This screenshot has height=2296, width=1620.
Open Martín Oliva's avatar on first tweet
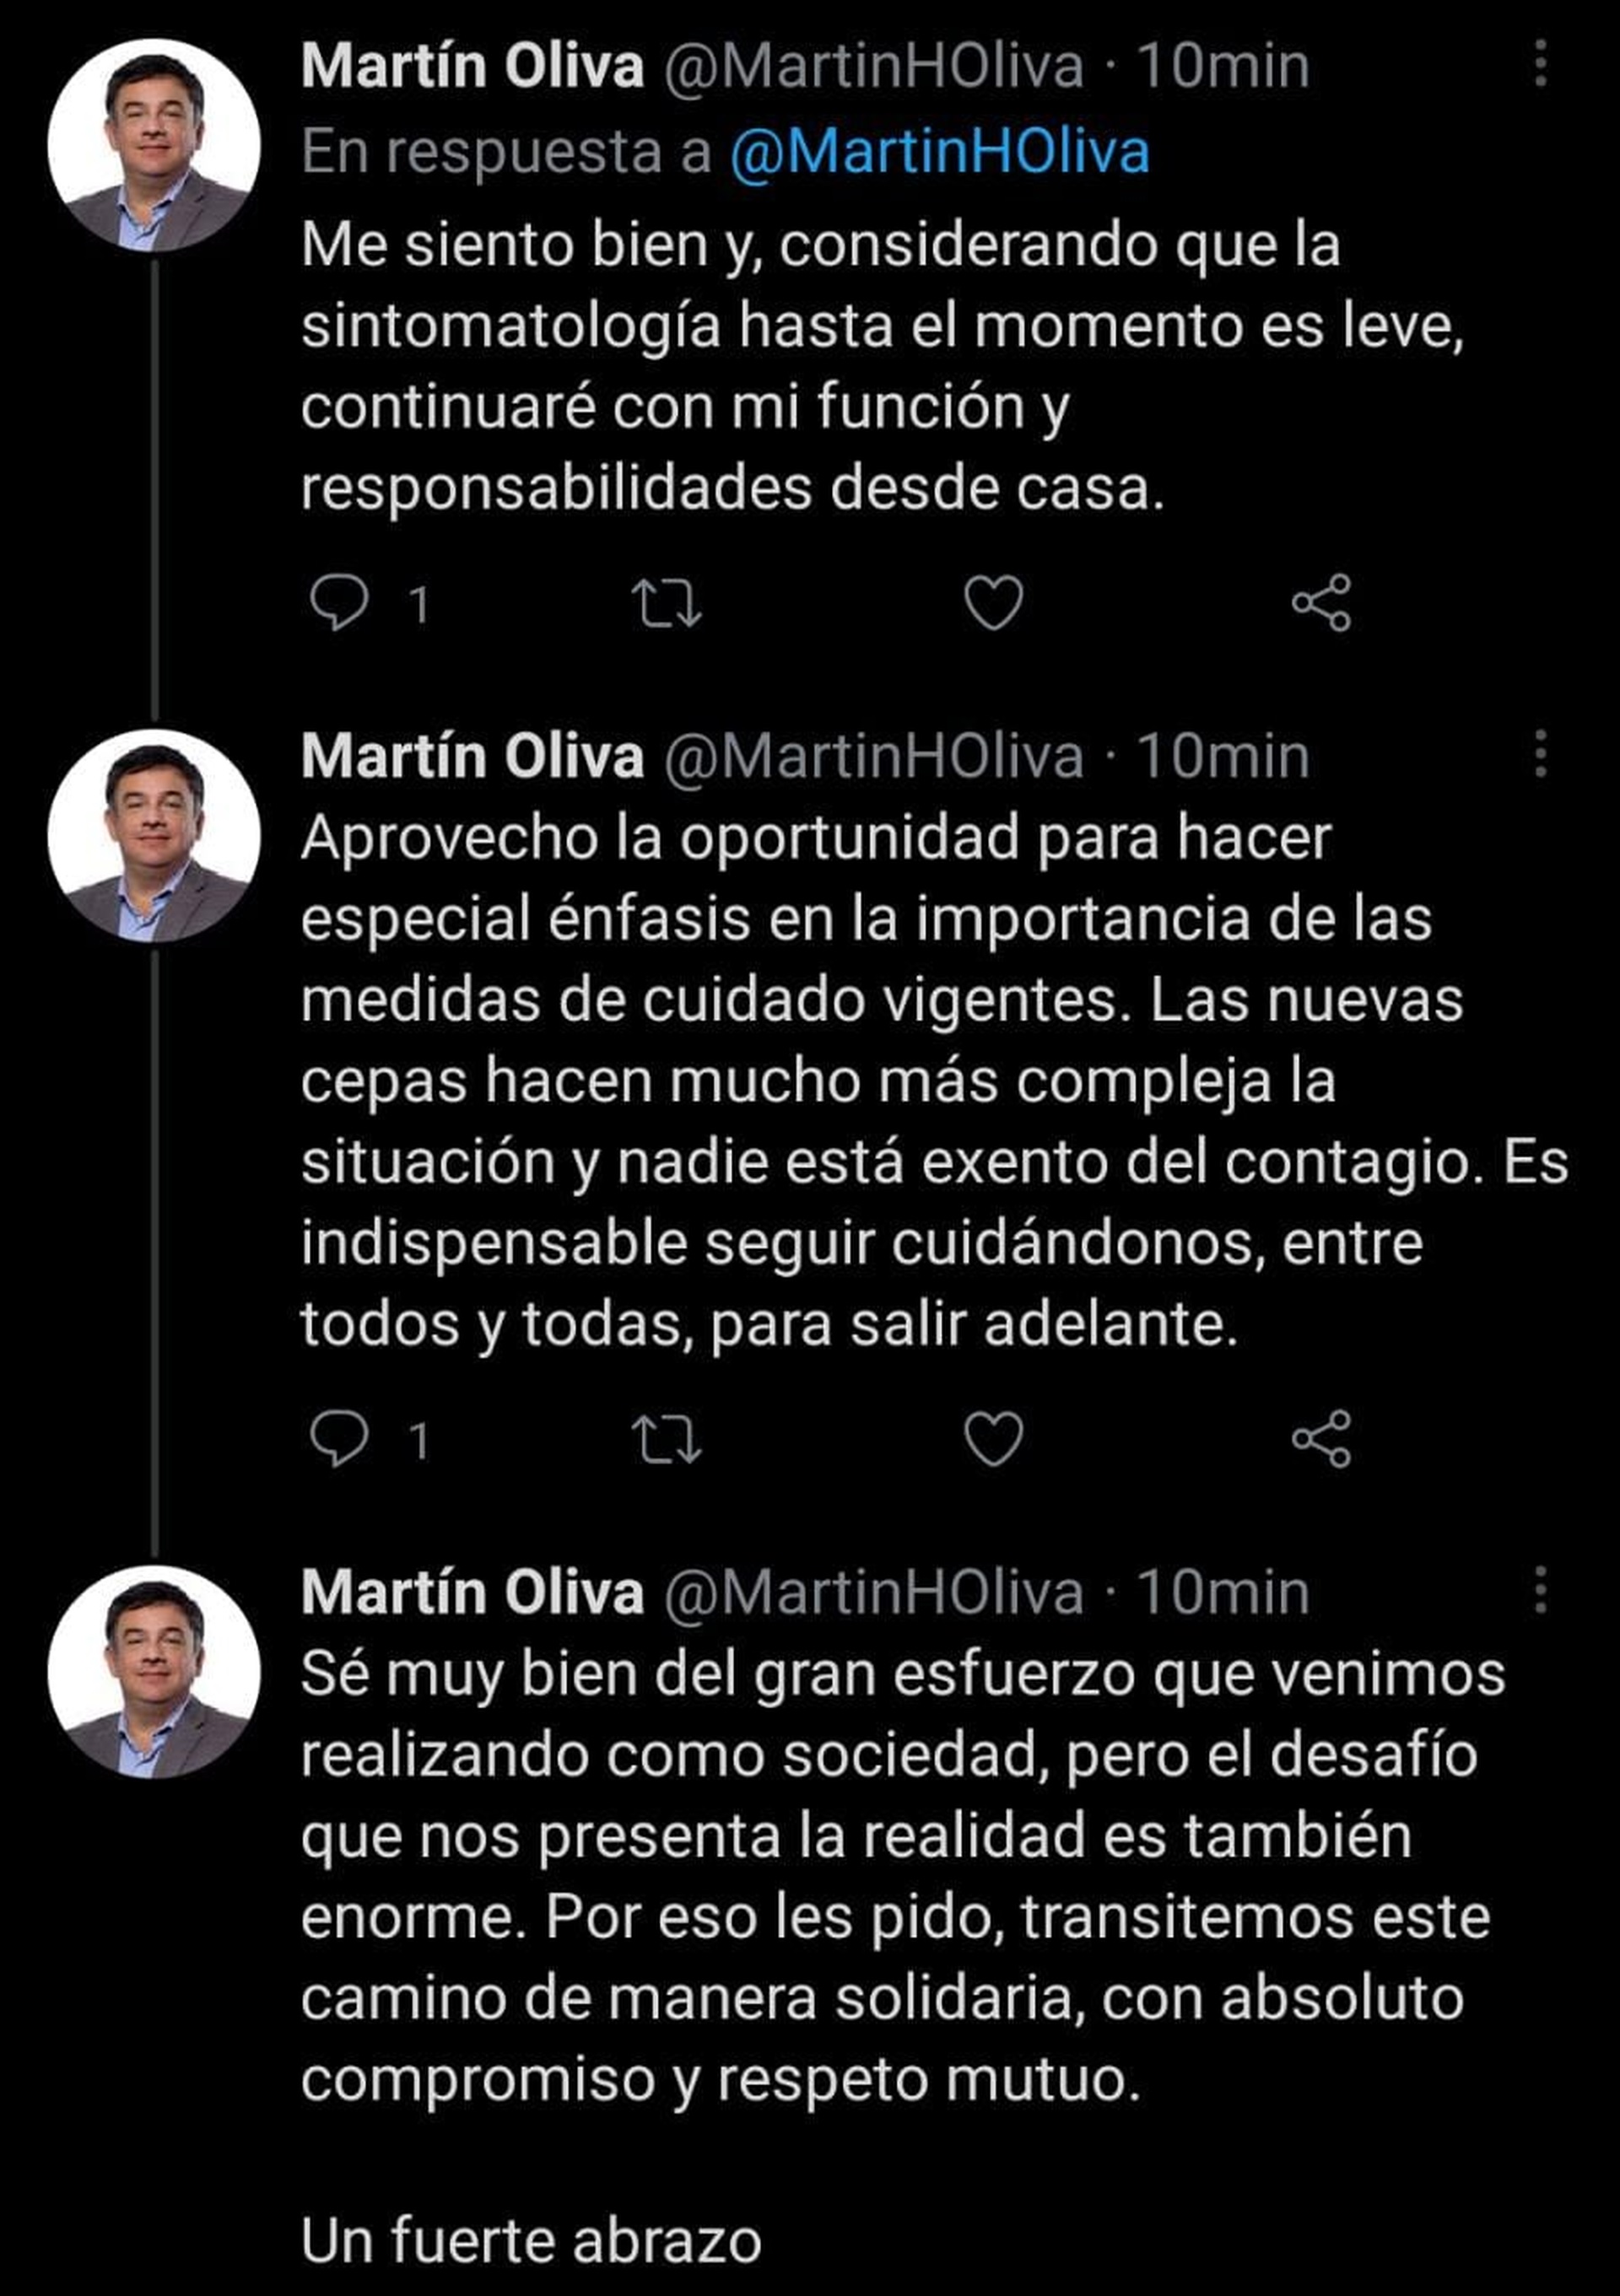pos(154,145)
